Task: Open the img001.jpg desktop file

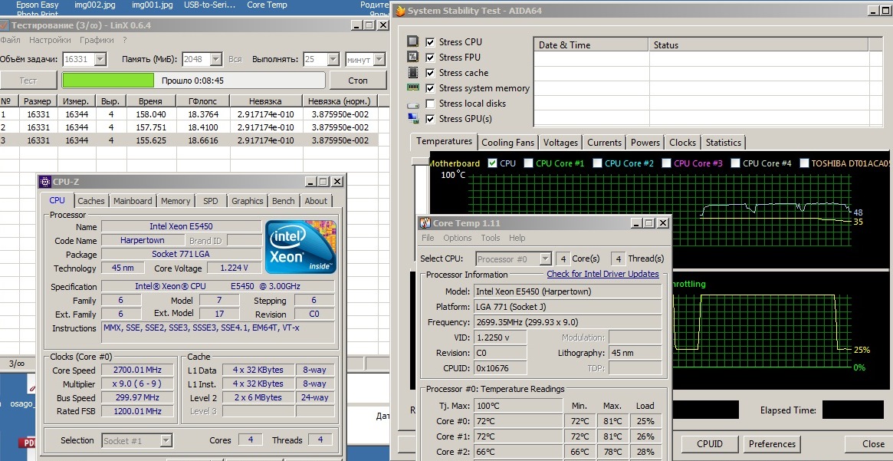Action: pyautogui.click(x=152, y=5)
